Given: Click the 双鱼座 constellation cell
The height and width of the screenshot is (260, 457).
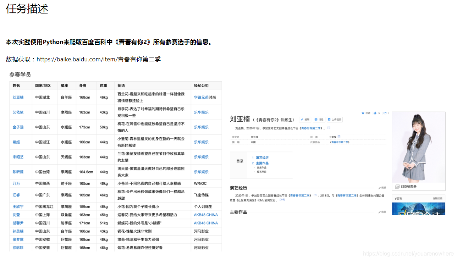Looking at the screenshot, I should [x=66, y=215].
